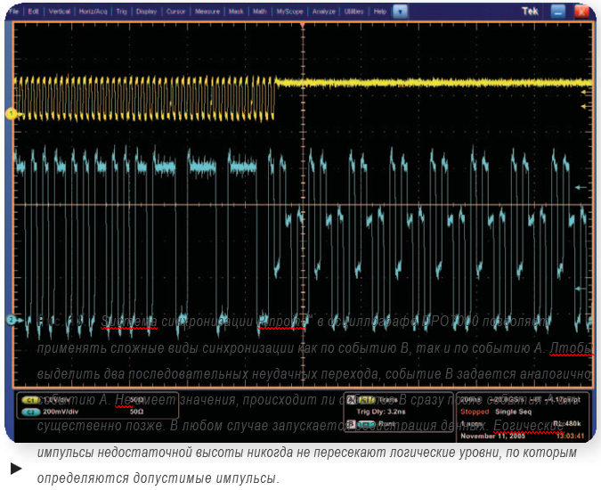Select the yellow channel 1 ground marker

[x=11, y=114]
